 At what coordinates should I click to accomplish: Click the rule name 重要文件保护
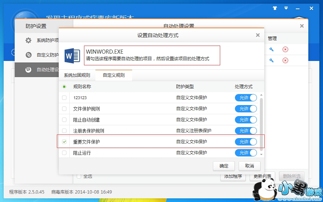[87, 142]
